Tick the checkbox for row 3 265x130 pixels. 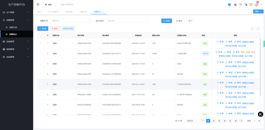point(40,64)
